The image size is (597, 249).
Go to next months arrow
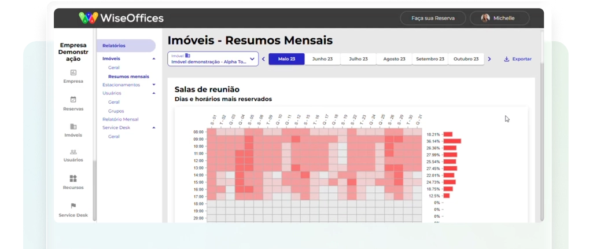489,59
